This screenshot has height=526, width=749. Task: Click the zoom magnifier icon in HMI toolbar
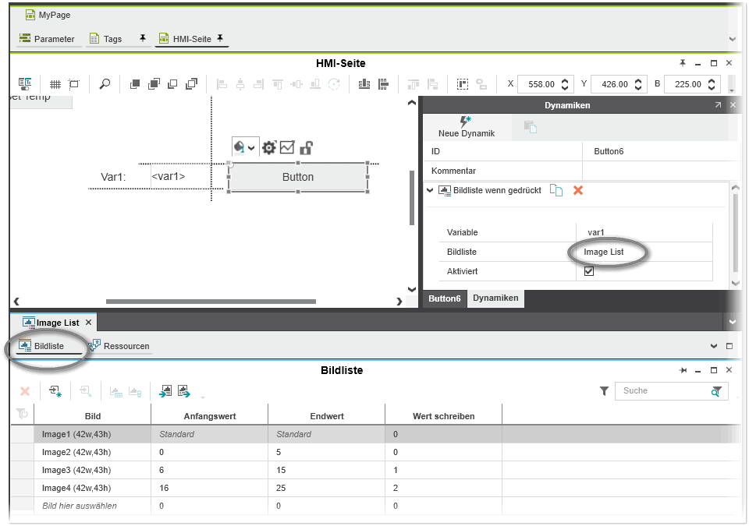point(105,84)
